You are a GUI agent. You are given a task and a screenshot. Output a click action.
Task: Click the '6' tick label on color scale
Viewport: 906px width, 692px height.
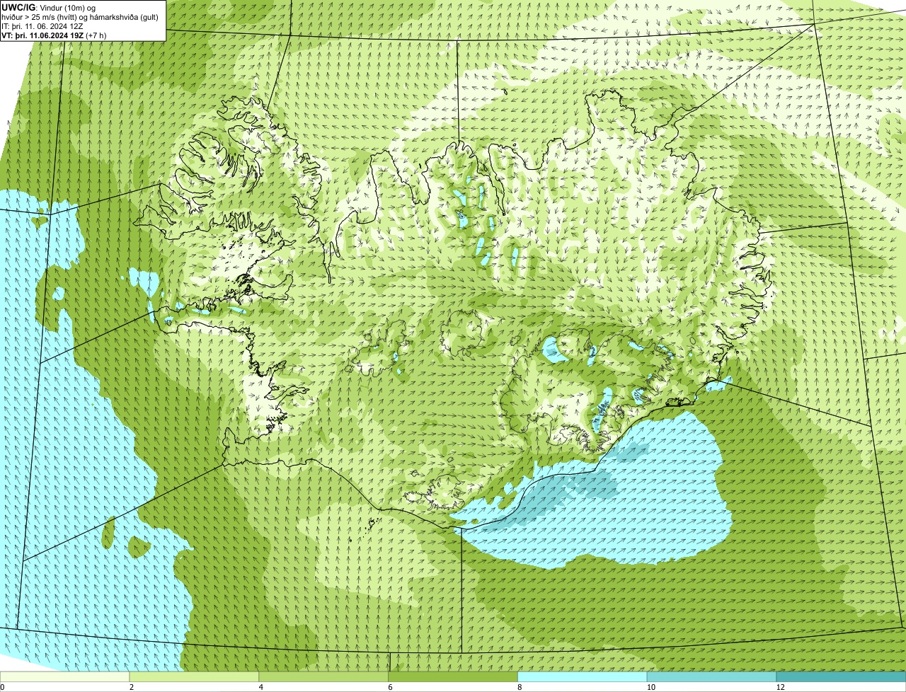[x=391, y=687]
